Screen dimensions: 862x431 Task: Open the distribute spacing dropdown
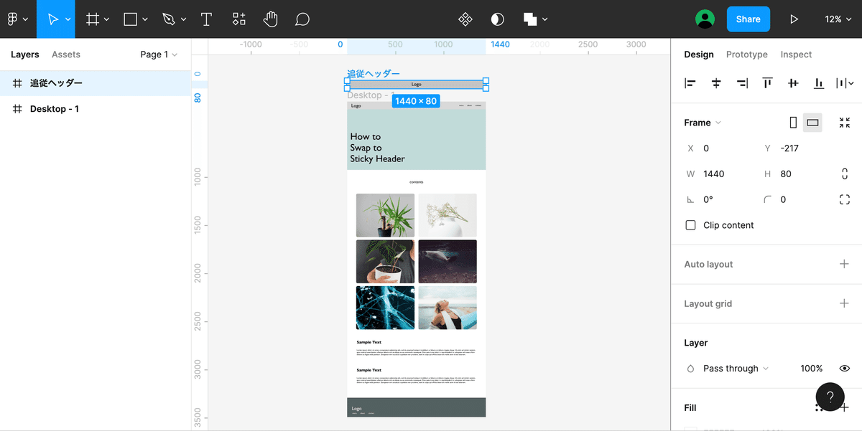point(845,83)
